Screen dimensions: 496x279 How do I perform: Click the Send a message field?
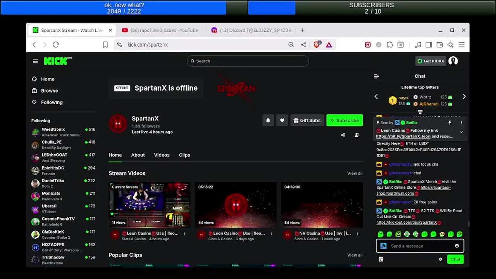click(x=420, y=246)
